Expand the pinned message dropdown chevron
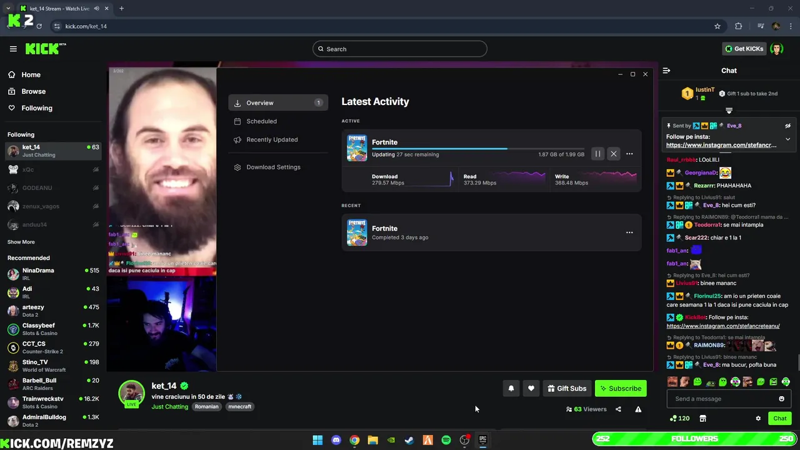 click(x=787, y=139)
